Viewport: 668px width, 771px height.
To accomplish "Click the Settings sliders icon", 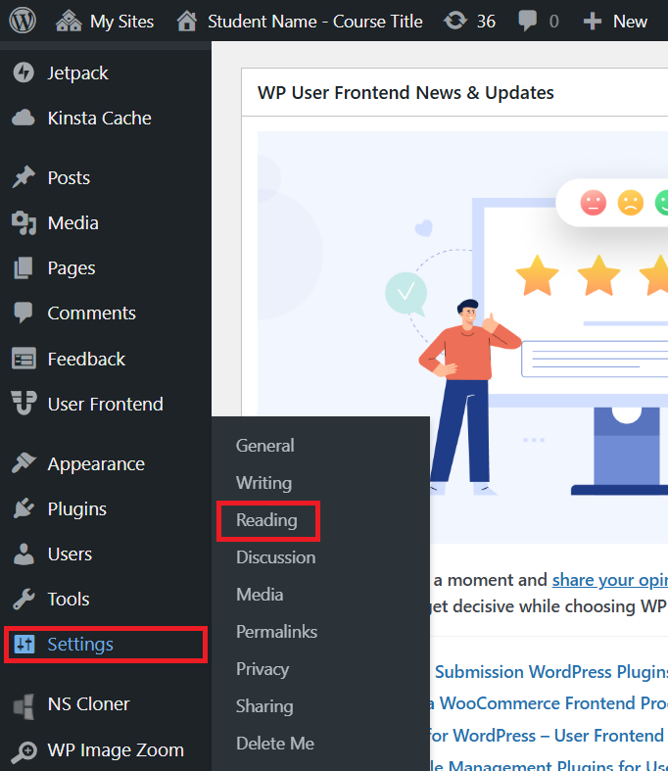I will (24, 644).
